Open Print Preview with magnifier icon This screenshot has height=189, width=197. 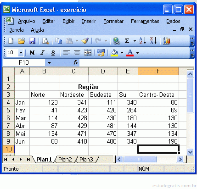[x=45, y=41]
